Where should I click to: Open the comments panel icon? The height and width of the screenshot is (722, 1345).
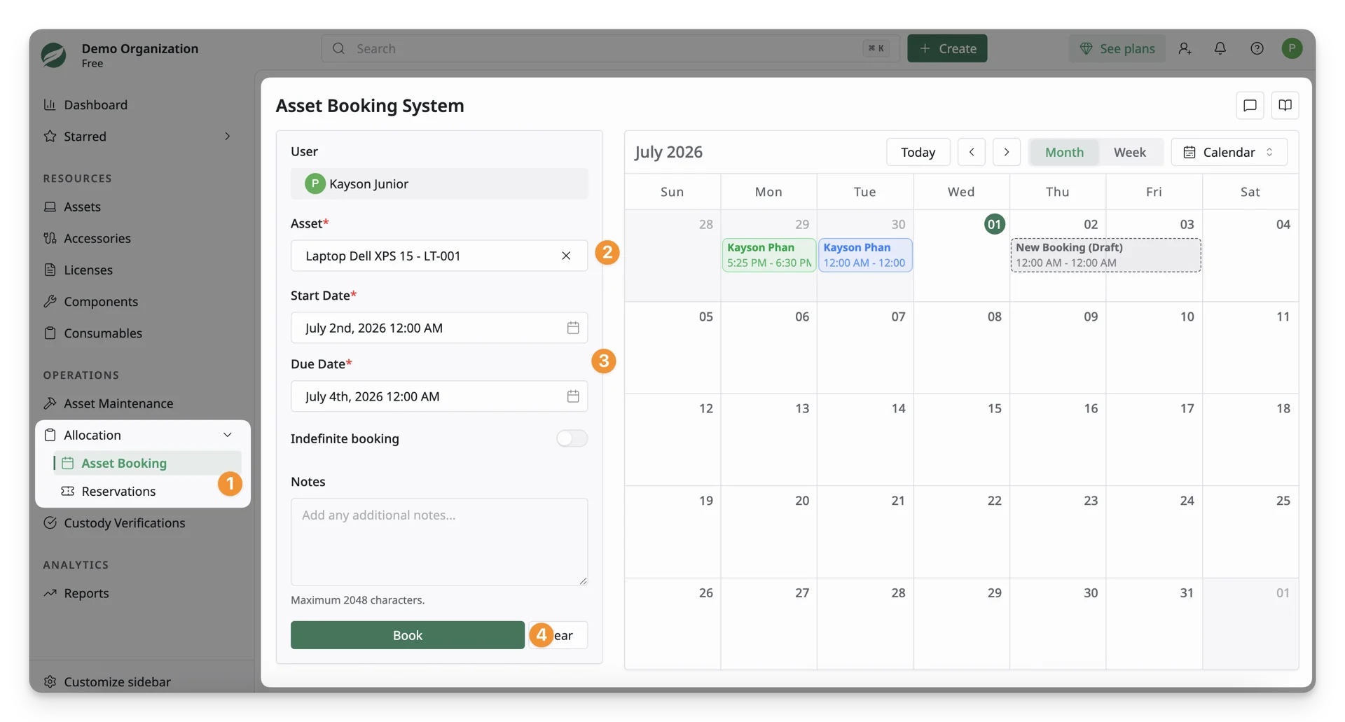(x=1250, y=105)
